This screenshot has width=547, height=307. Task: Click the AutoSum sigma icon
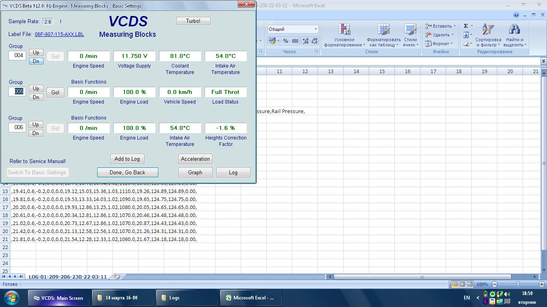click(x=466, y=26)
